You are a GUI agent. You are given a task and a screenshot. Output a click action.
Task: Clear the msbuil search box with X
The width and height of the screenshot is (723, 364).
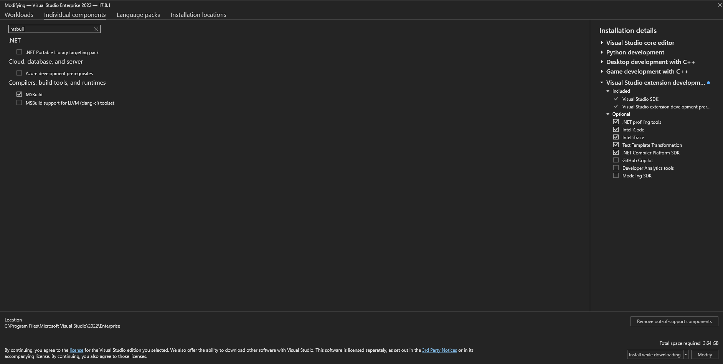(x=96, y=29)
